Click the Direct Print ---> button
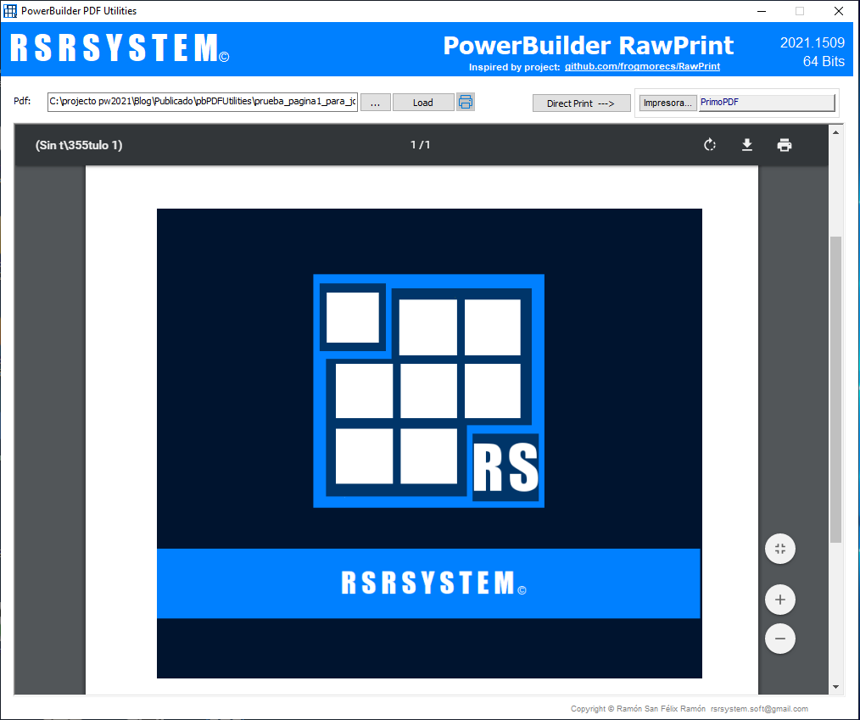Screen dimensions: 860x720 [581, 103]
